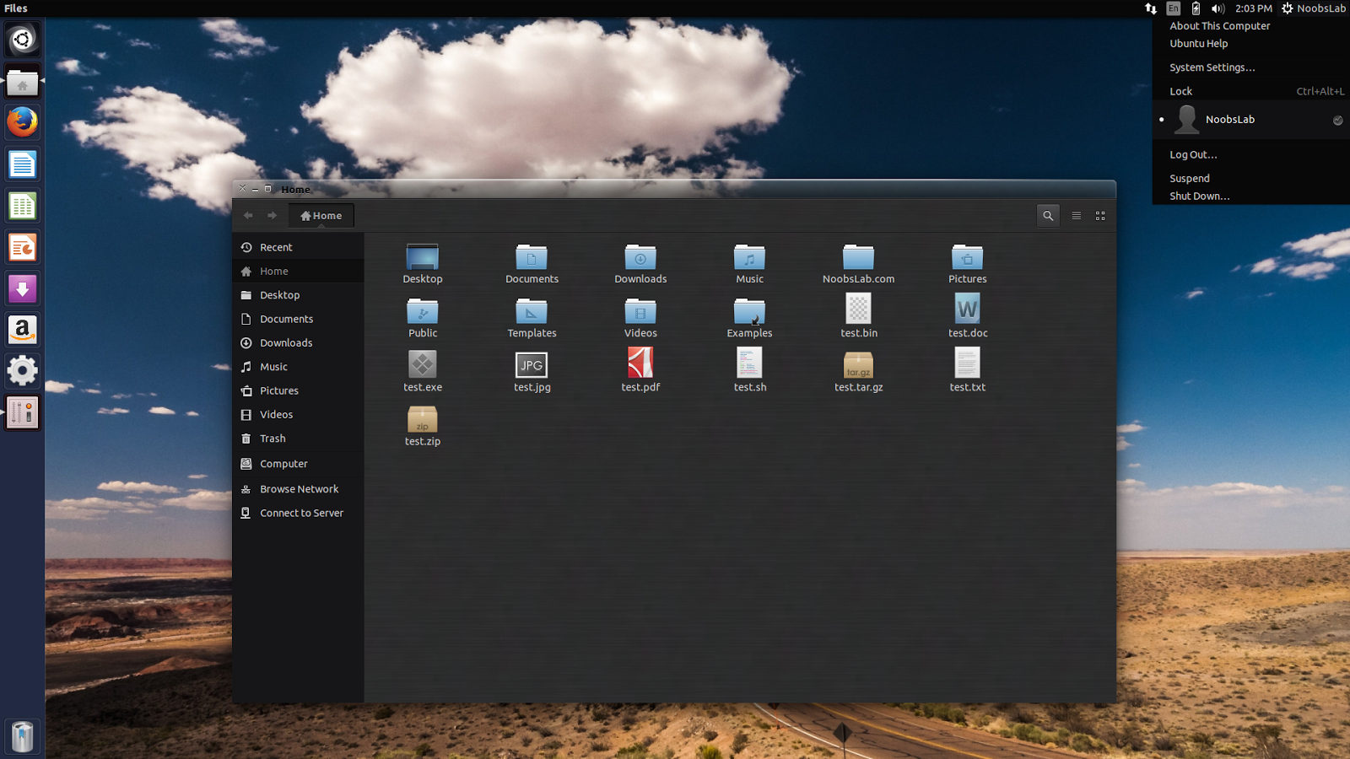This screenshot has height=759, width=1350.
Task: Choose System Settings from the session menu
Action: coord(1212,67)
